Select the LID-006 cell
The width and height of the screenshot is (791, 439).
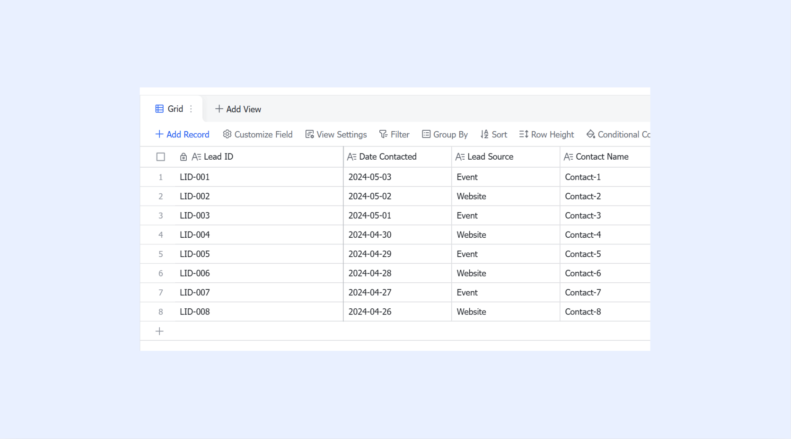pos(259,273)
